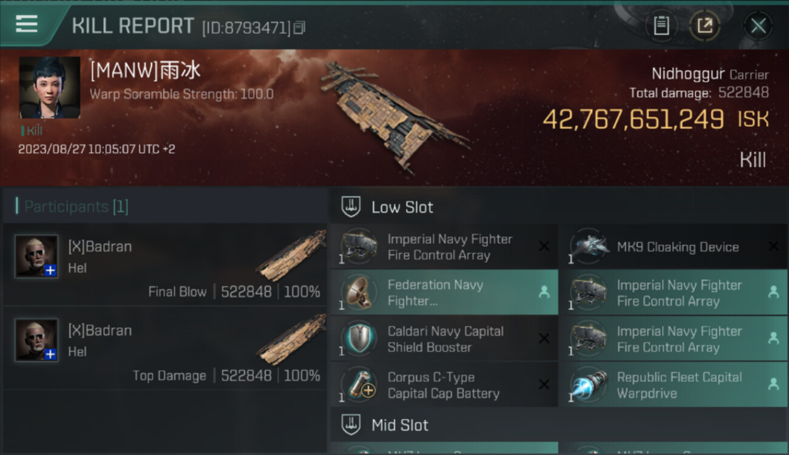Toggle the X marker on MK9 Cloaking Device
The image size is (789, 455).
point(773,246)
